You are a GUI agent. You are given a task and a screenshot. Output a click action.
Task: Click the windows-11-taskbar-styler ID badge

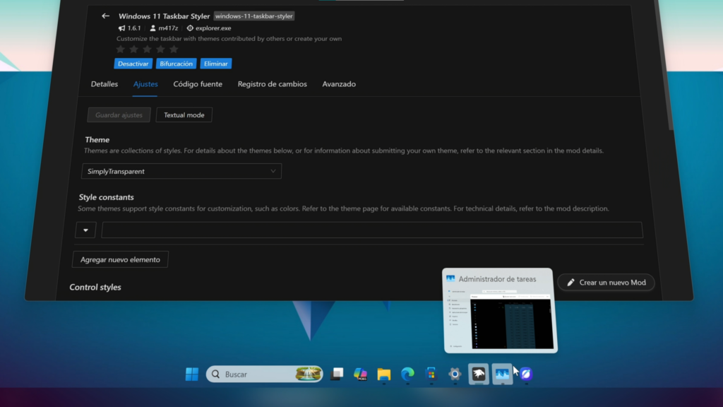[253, 16]
